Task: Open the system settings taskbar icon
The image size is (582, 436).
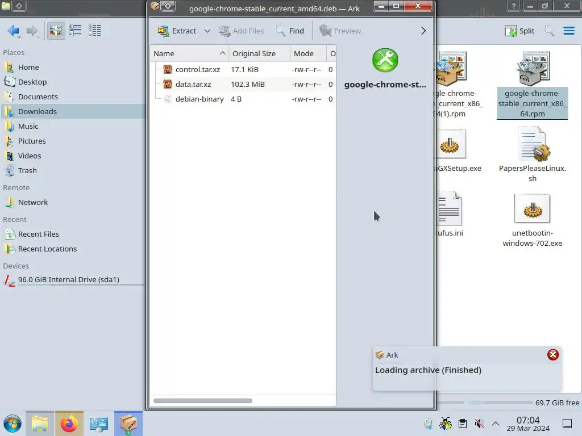Action: pos(99,424)
